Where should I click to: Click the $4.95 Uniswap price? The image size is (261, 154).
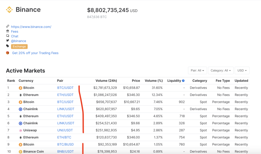click(x=135, y=130)
